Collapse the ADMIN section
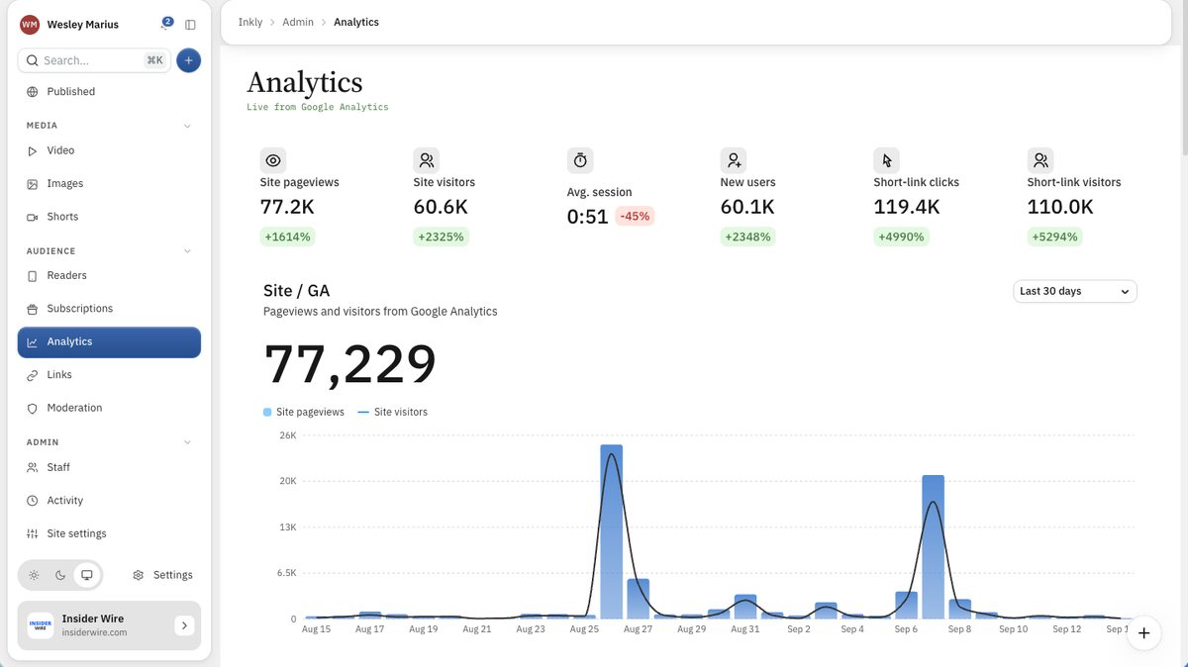Viewport: 1188px width, 667px height. pos(187,442)
